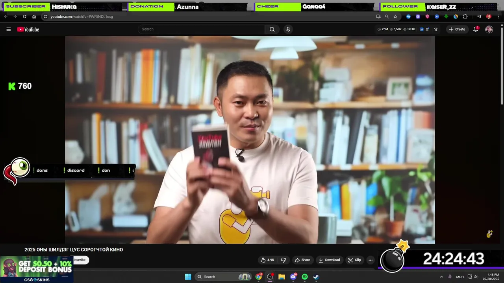504x283 pixels.
Task: Install app icon in address bar
Action: click(378, 17)
